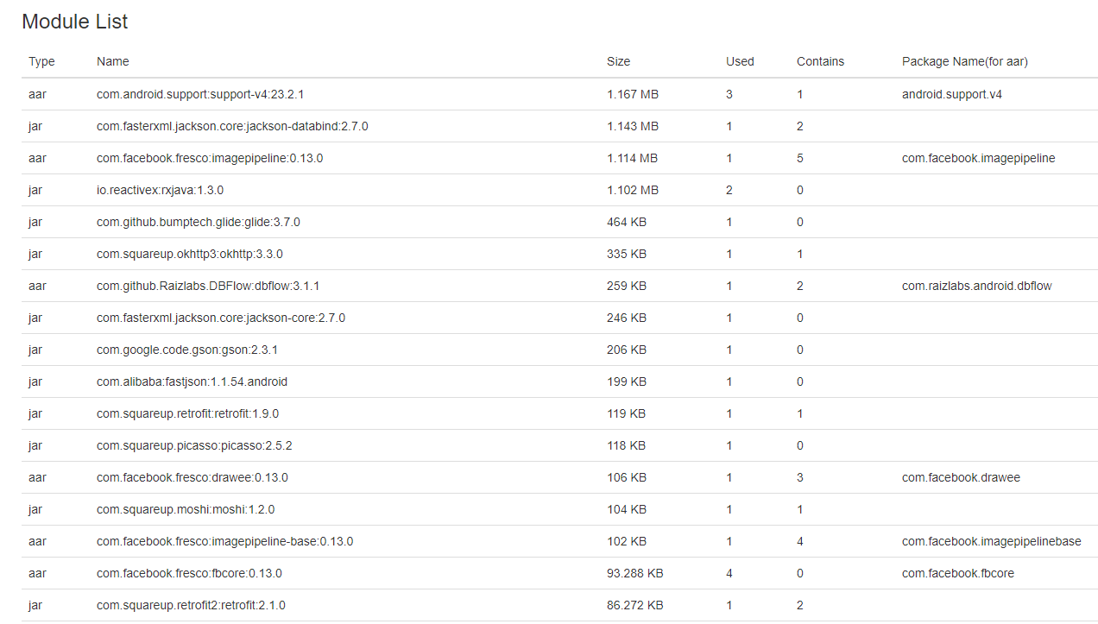Select com.google.code.gson:gson:2.3.1 name
This screenshot has height=624, width=1098.
[187, 350]
